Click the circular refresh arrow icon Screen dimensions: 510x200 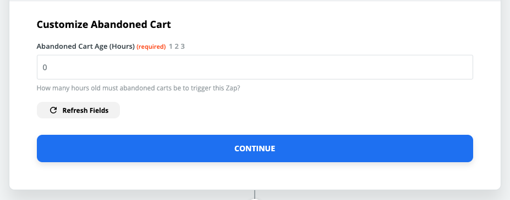[53, 110]
